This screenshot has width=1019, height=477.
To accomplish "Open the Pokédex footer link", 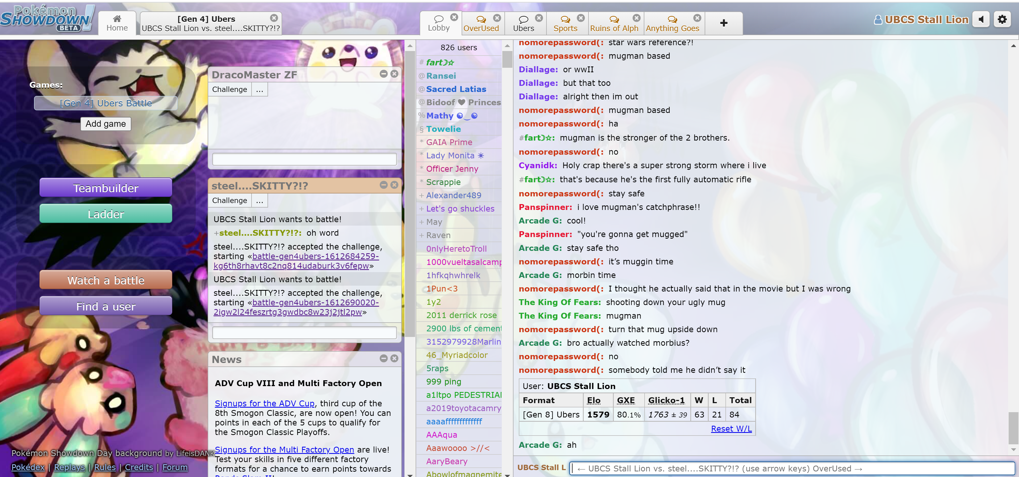I will 28,467.
